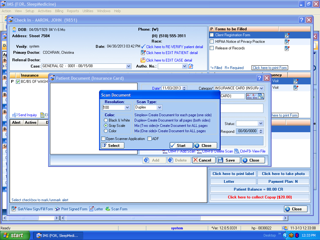This screenshot has width=320, height=240.
Task: Click the Print Signed Form icon
Action: coord(57,209)
